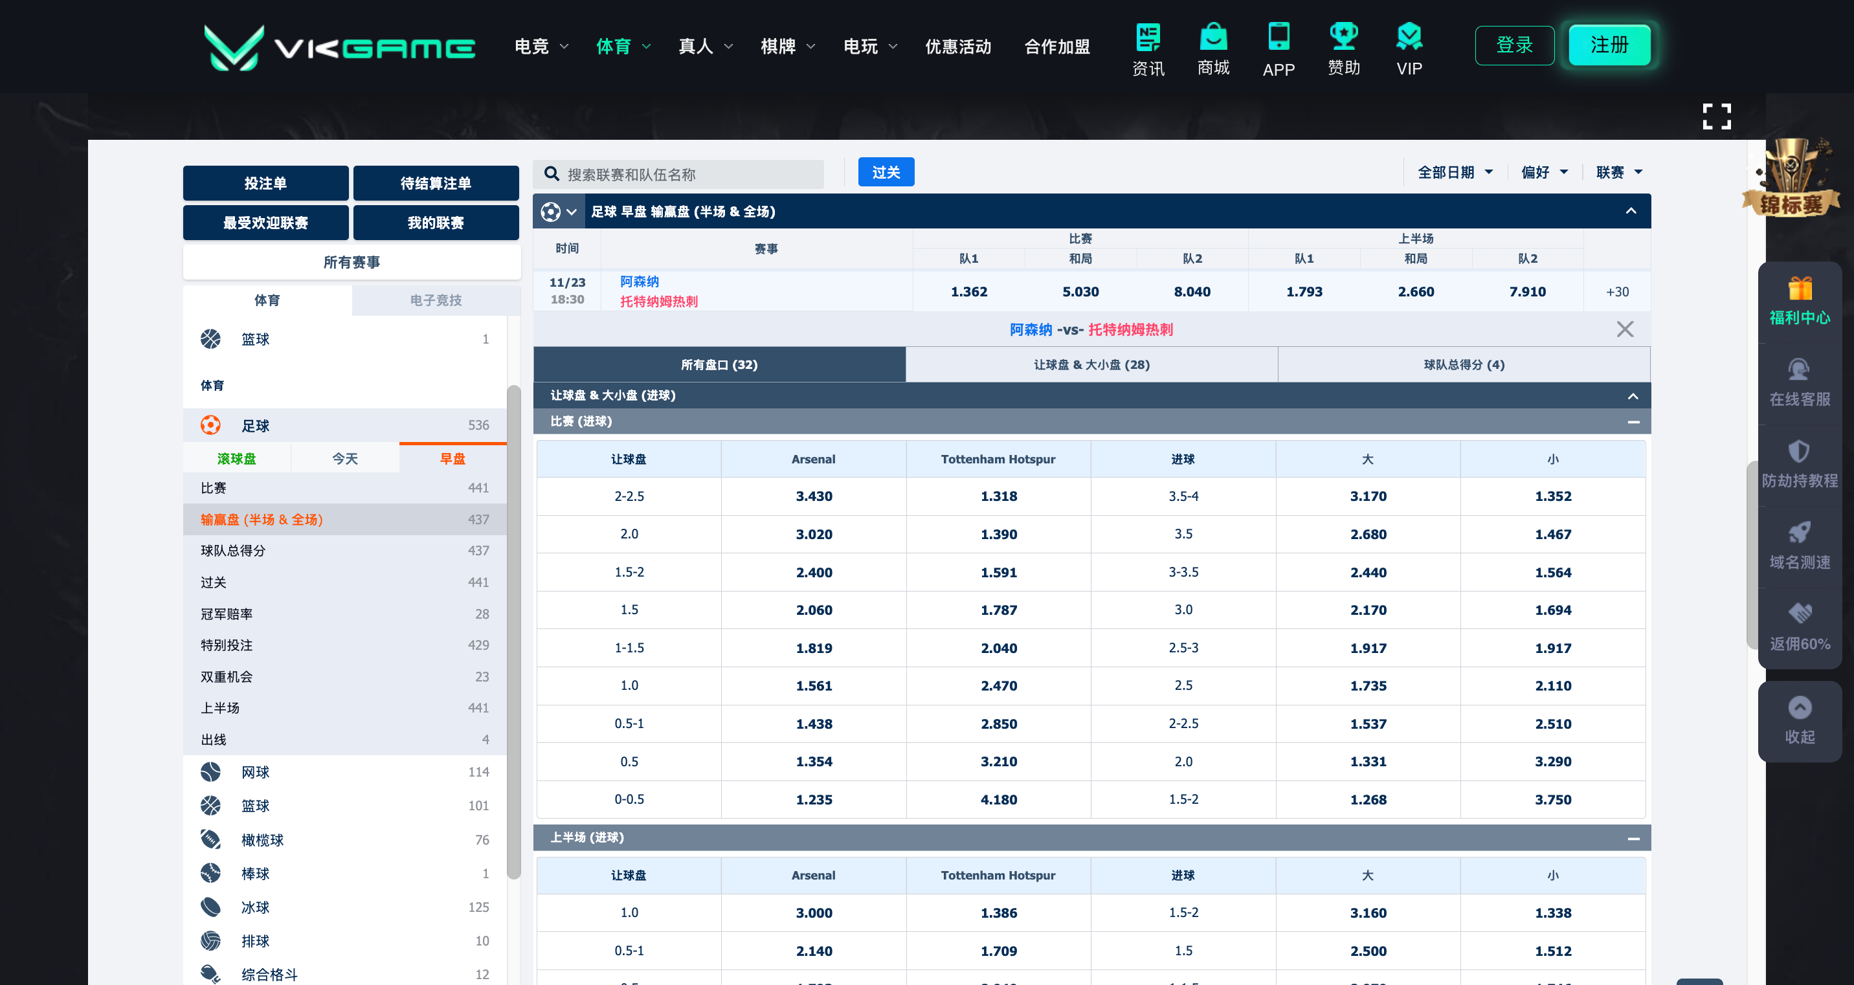
Task: Toggle the fullscreen corners icon
Action: click(x=1717, y=116)
